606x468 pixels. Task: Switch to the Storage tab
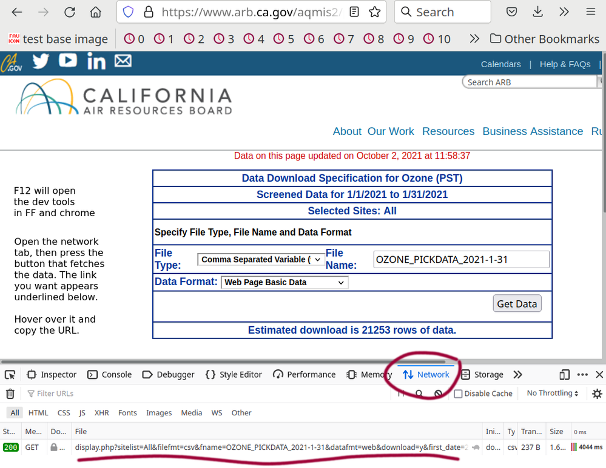point(482,375)
